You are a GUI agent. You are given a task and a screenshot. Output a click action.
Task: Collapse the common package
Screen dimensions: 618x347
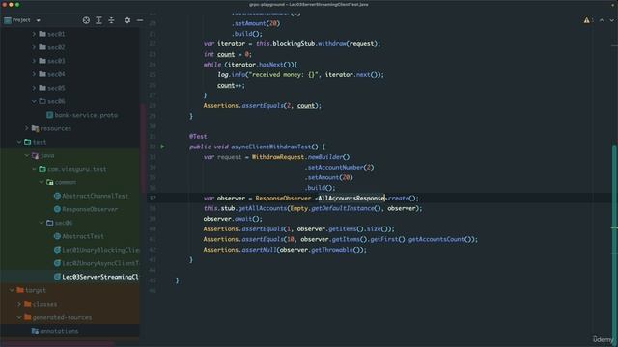(x=42, y=182)
